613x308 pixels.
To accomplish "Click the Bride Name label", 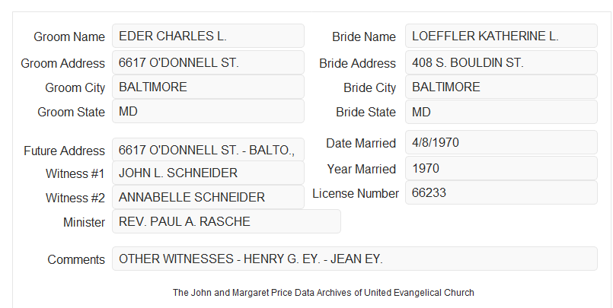I will [364, 37].
